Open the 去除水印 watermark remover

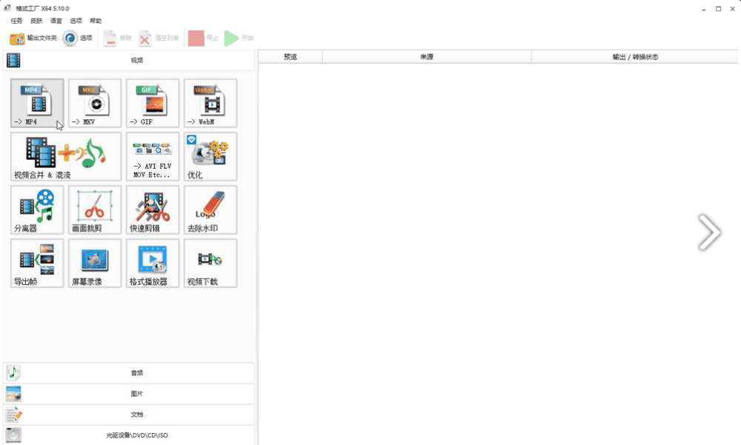point(210,210)
